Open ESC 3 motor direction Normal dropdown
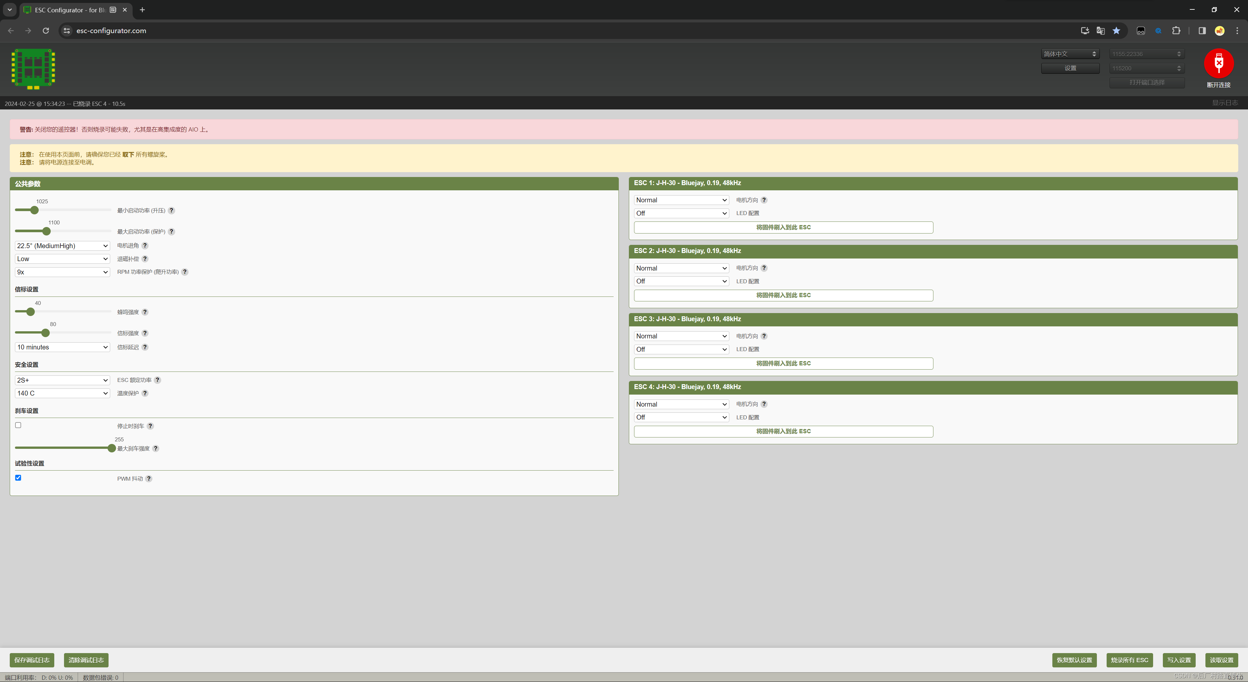The height and width of the screenshot is (682, 1248). pos(681,336)
